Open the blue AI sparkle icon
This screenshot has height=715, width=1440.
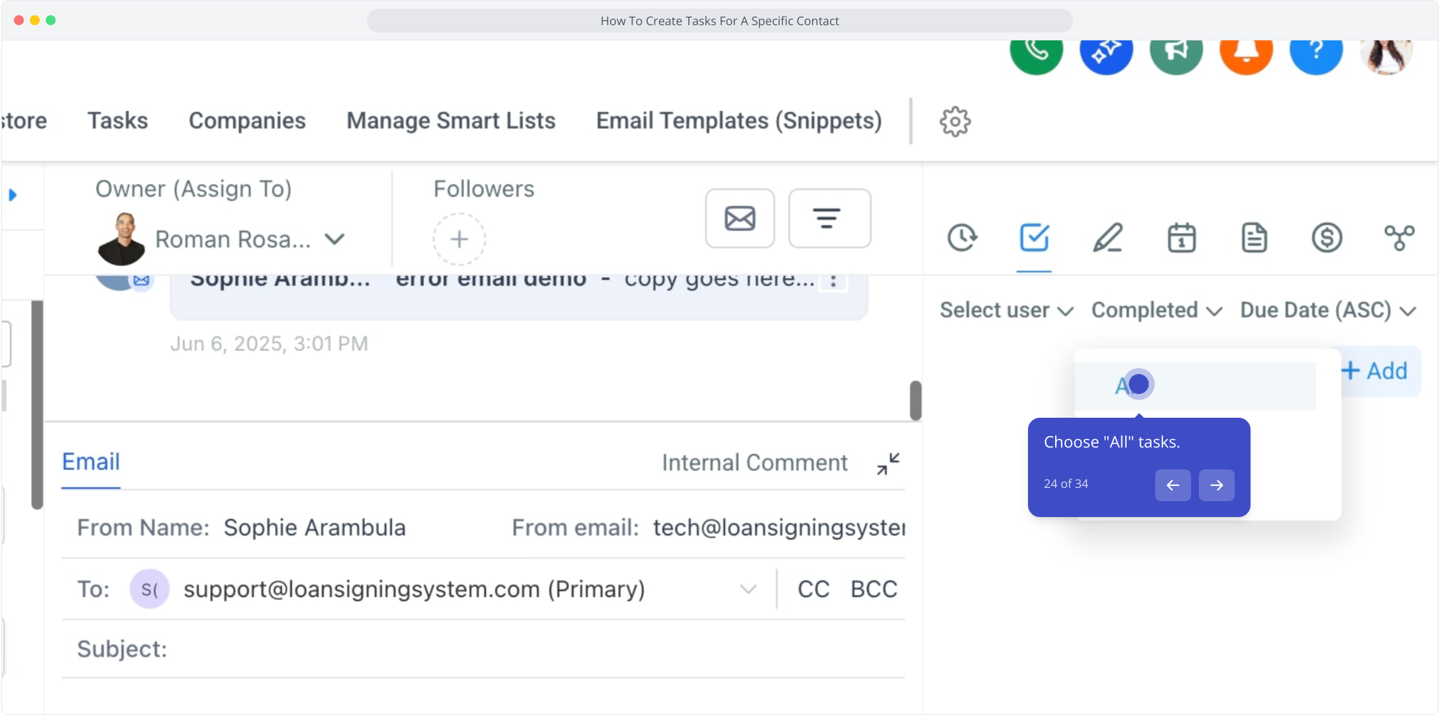click(1106, 52)
